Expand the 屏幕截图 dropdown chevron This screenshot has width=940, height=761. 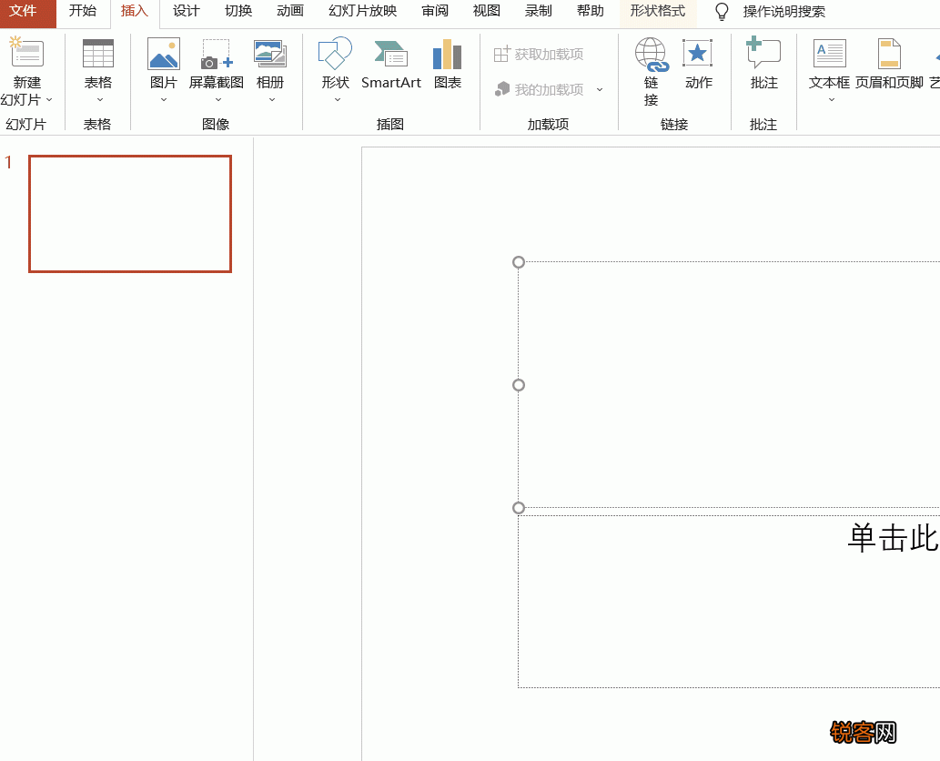(218, 99)
